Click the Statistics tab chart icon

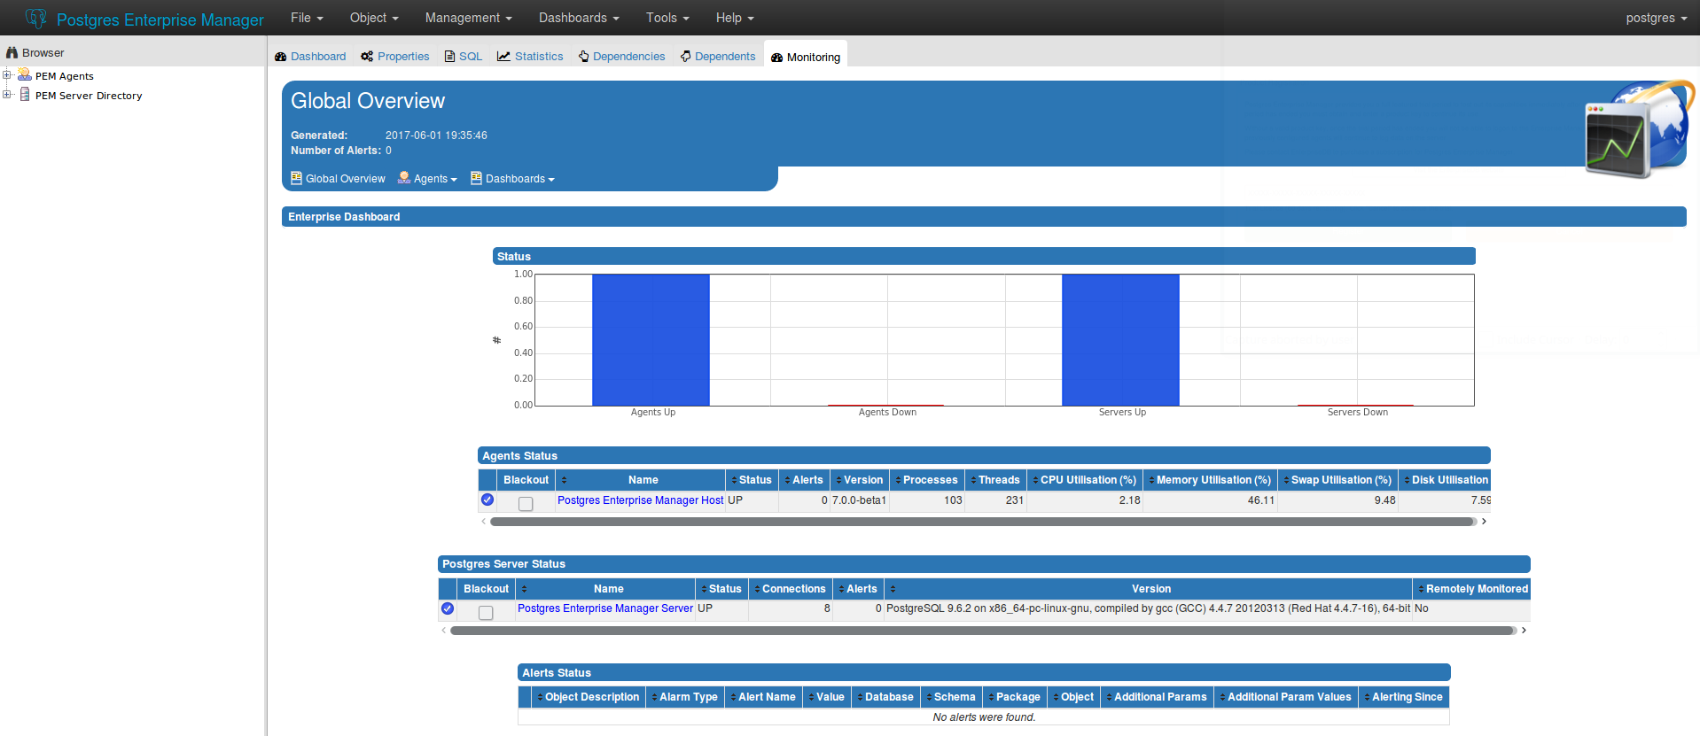pyautogui.click(x=503, y=57)
